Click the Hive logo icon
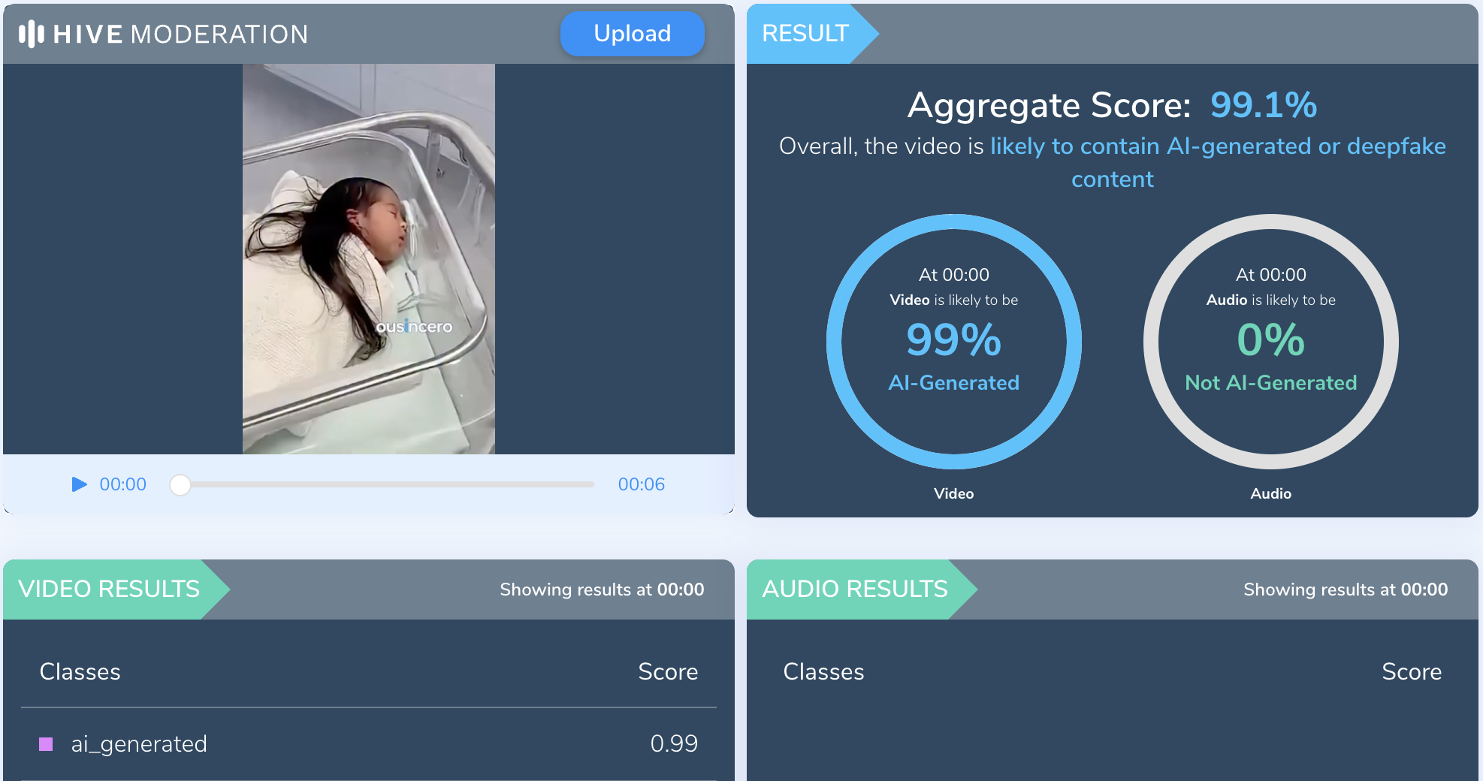This screenshot has height=781, width=1483. pos(31,34)
